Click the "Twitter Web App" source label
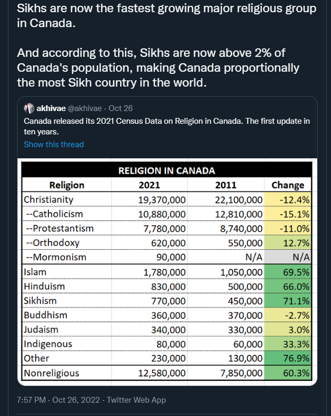The image size is (331, 416). [137, 400]
